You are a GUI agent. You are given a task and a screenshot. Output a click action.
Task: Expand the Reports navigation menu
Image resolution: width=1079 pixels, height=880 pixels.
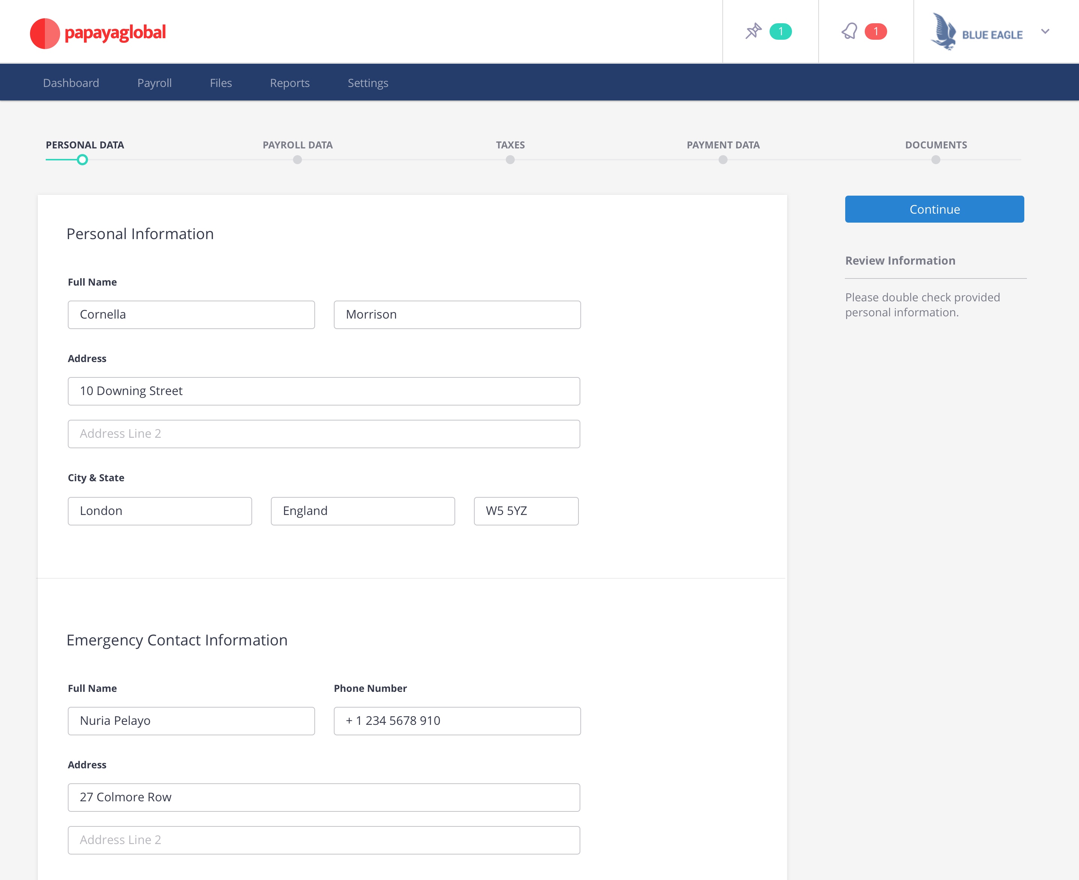click(x=290, y=82)
